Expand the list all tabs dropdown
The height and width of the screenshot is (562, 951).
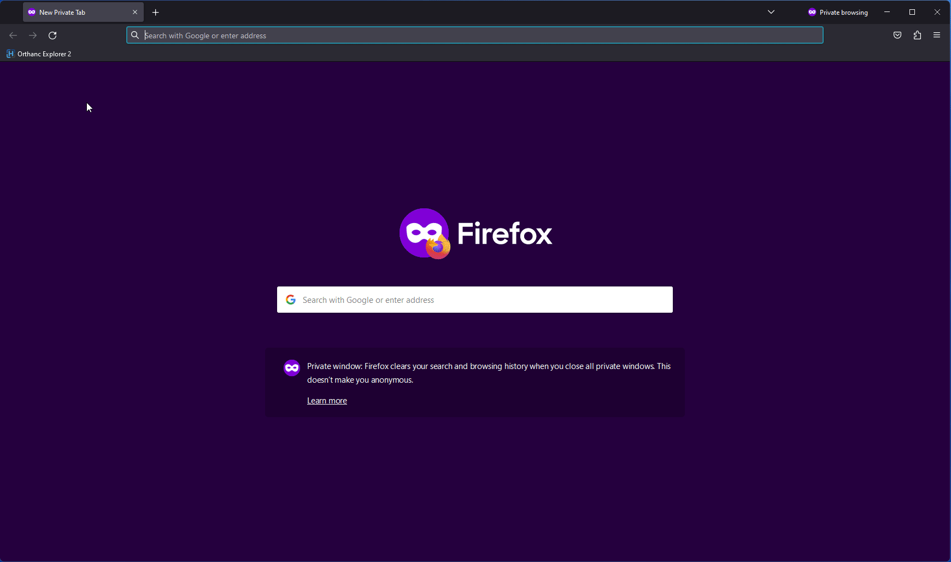[x=771, y=12]
